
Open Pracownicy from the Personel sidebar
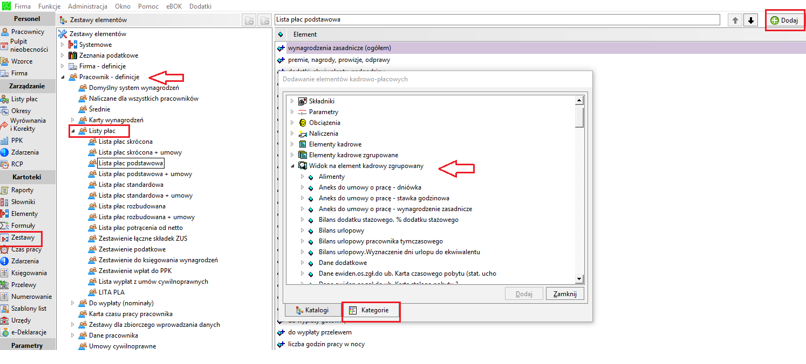pos(28,32)
